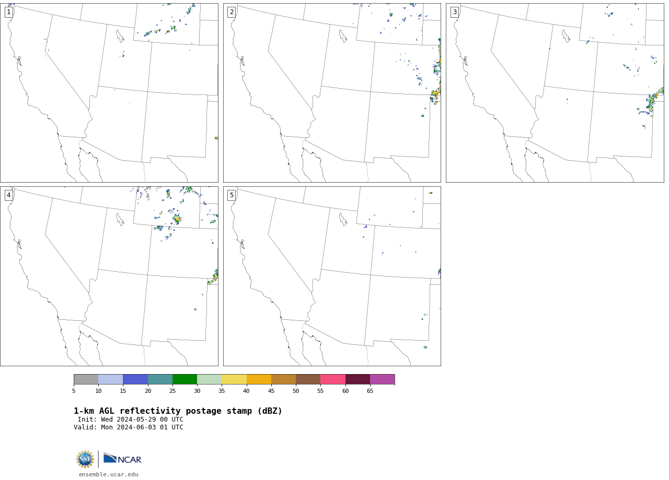
Task: Select the pale green 30-35 dBZ swatch
Action: coord(210,379)
